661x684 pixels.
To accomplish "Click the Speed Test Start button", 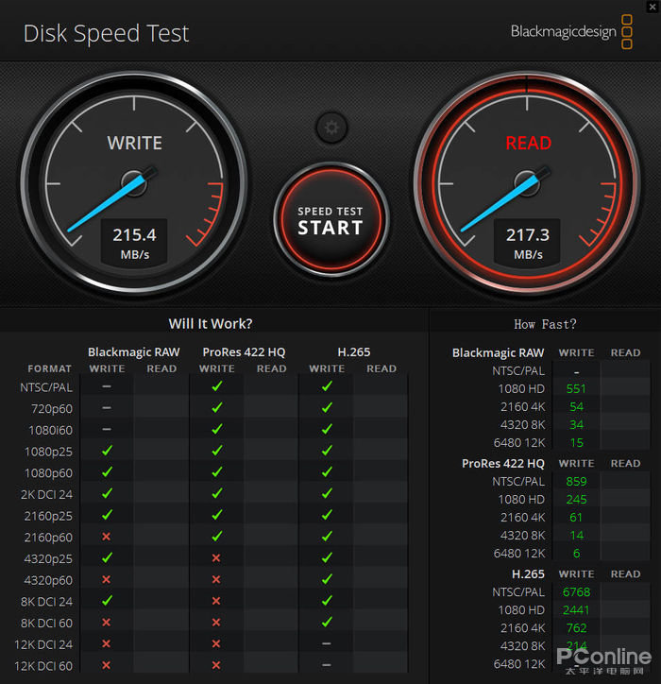I will (x=330, y=220).
